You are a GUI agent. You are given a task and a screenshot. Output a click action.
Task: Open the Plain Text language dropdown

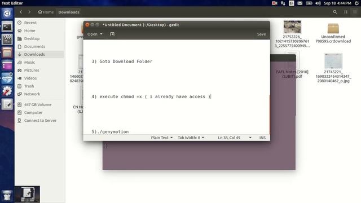point(162,138)
